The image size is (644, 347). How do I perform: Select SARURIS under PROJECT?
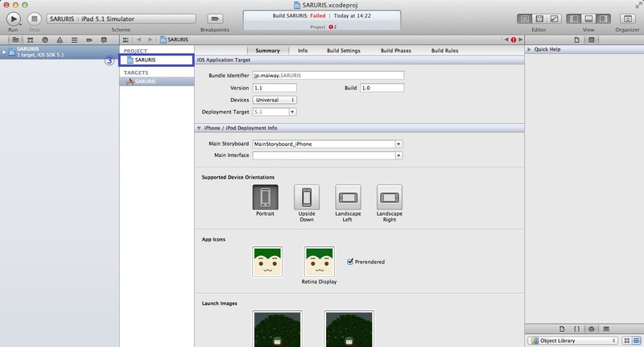[157, 60]
